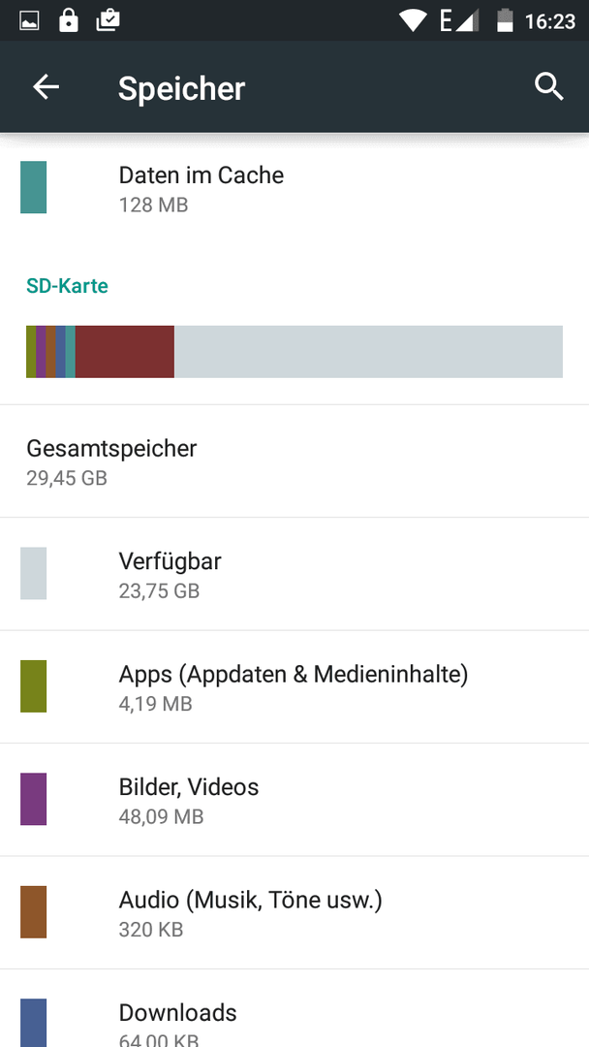Tap the lock icon in status bar
Image resolution: width=589 pixels, height=1047 pixels.
tap(68, 20)
